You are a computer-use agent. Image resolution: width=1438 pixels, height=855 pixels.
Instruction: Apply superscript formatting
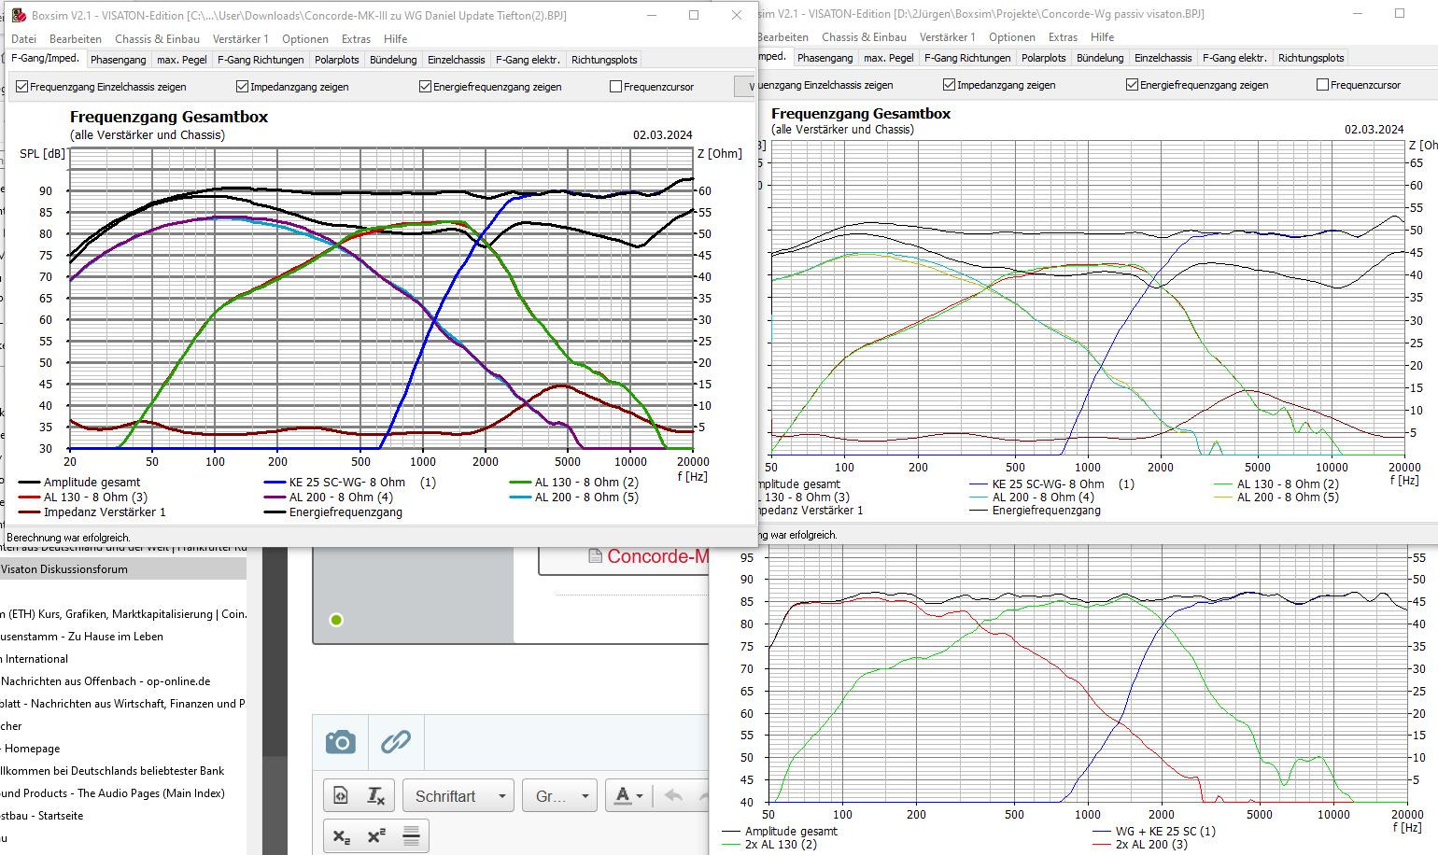tap(375, 836)
